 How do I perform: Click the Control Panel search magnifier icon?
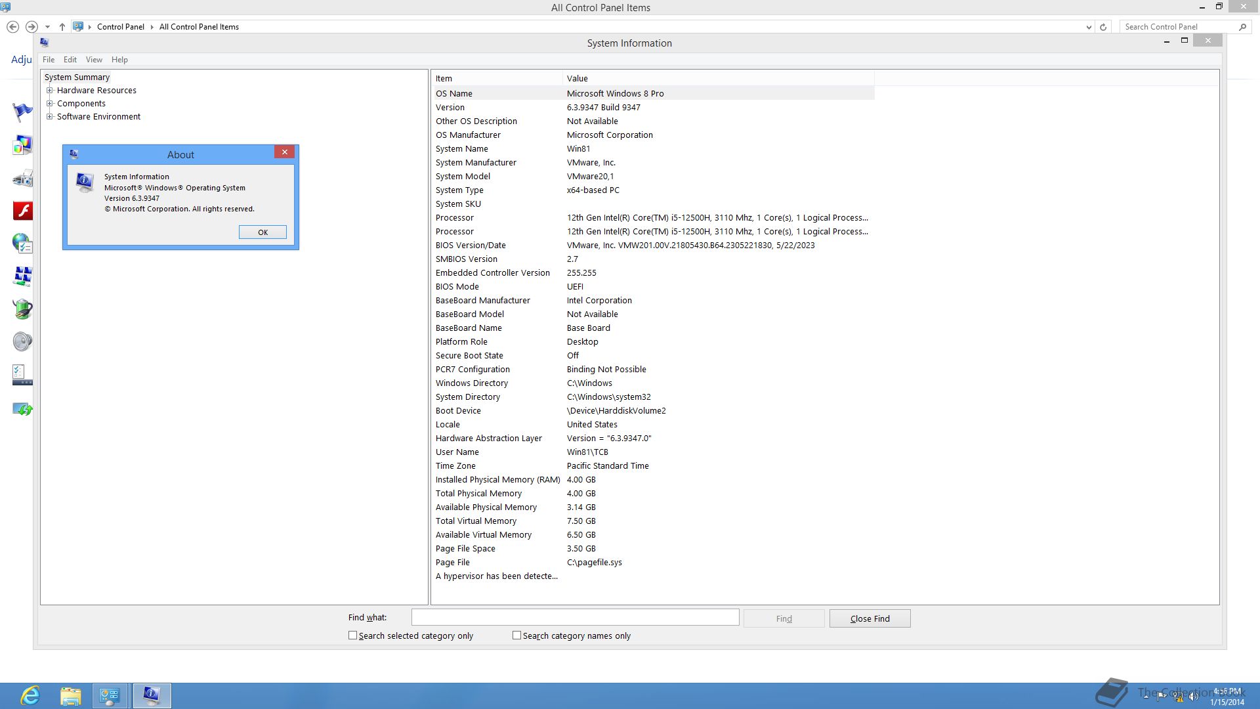pos(1242,27)
